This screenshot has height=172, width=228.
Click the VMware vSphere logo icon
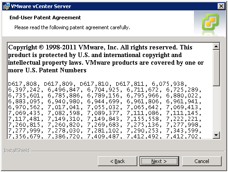(210, 22)
